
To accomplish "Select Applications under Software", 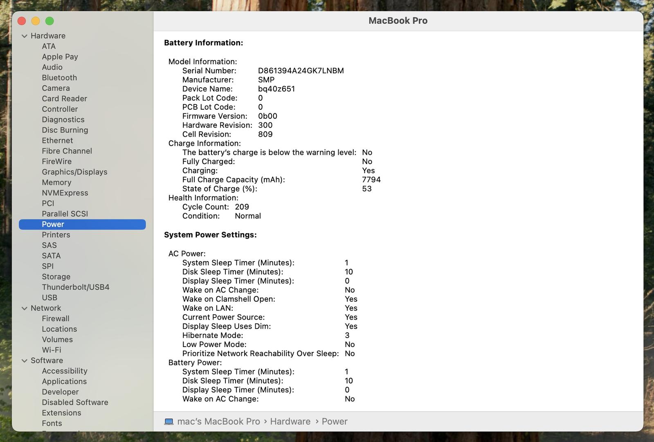I will 64,381.
